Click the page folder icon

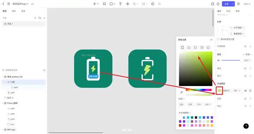[40, 18]
